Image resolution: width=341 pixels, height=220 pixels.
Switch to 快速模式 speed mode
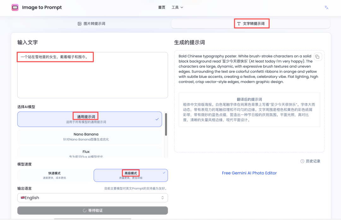[x=54, y=175]
